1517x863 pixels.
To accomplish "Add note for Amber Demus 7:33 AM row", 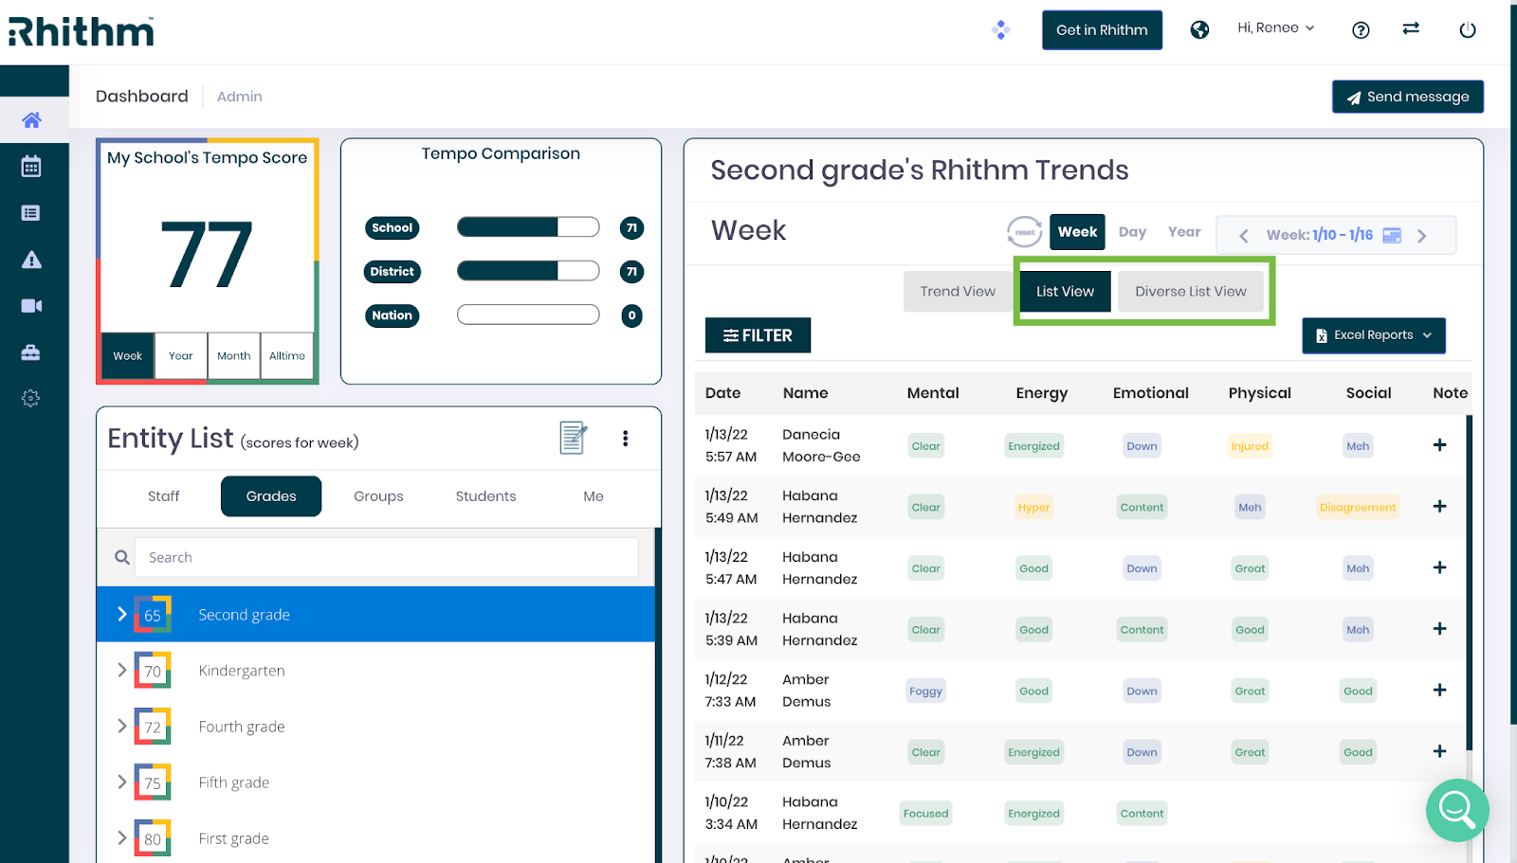I will 1439,690.
